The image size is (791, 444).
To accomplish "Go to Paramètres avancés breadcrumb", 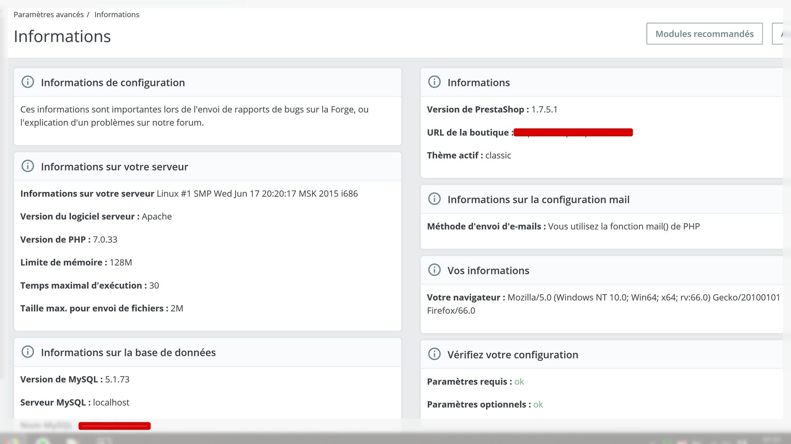I will (49, 14).
